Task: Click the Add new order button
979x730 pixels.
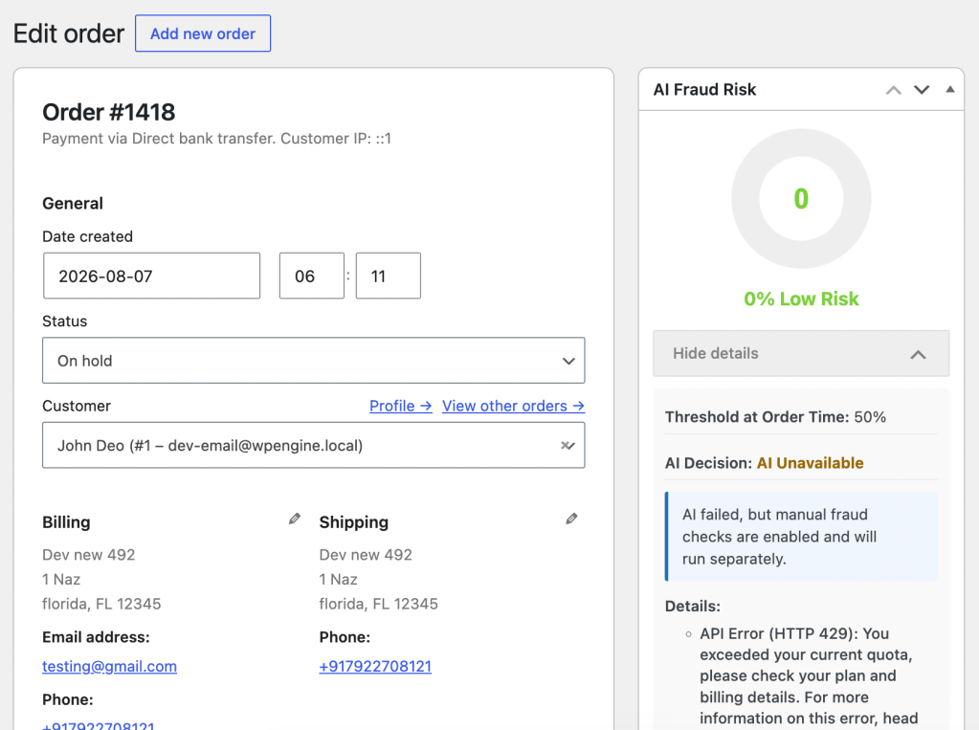Action: [x=203, y=33]
